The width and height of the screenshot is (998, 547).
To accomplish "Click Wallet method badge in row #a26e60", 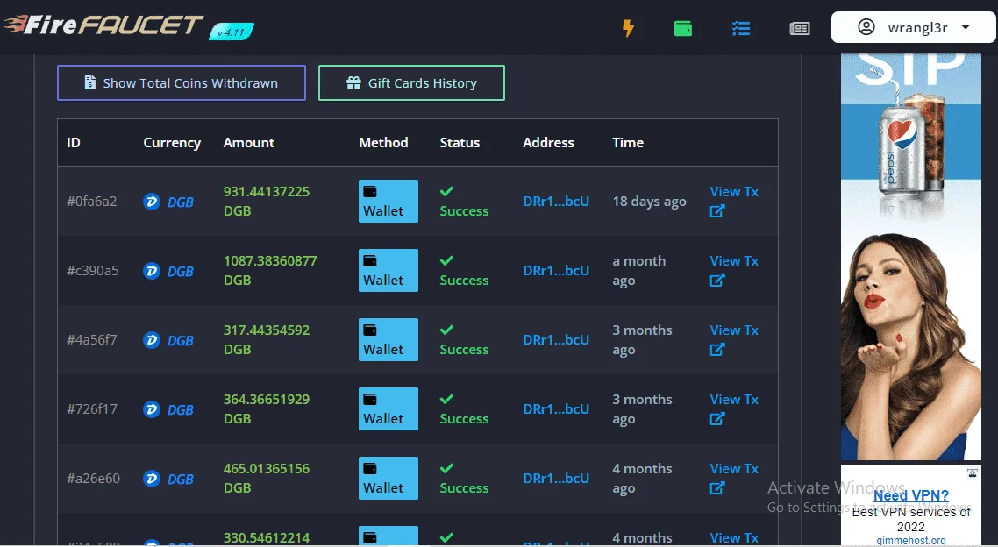I will click(389, 479).
